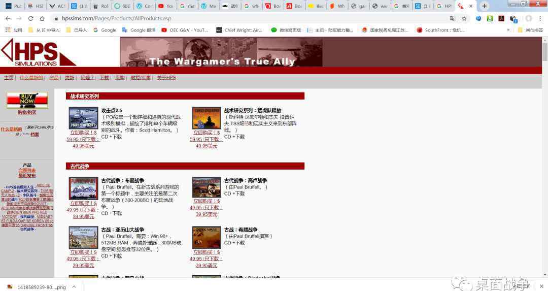This screenshot has width=548, height=291.
Task: Click the 购物/购买 link under Buy Now
Action: point(27,113)
